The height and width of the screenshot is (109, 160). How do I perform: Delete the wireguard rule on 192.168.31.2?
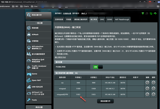click(153, 89)
